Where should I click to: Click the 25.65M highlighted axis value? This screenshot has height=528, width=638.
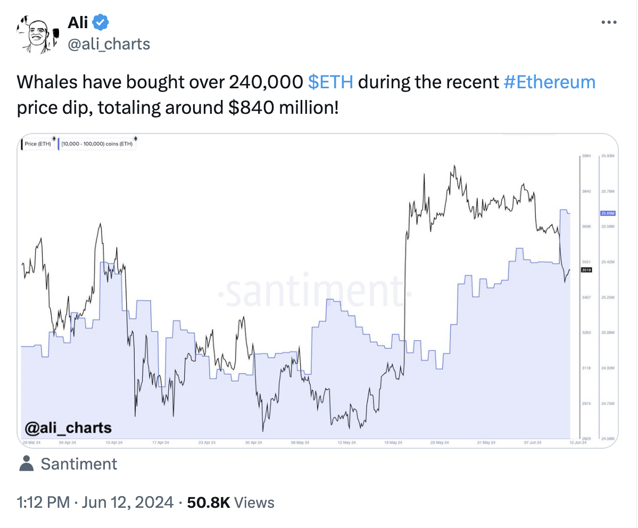coord(608,213)
